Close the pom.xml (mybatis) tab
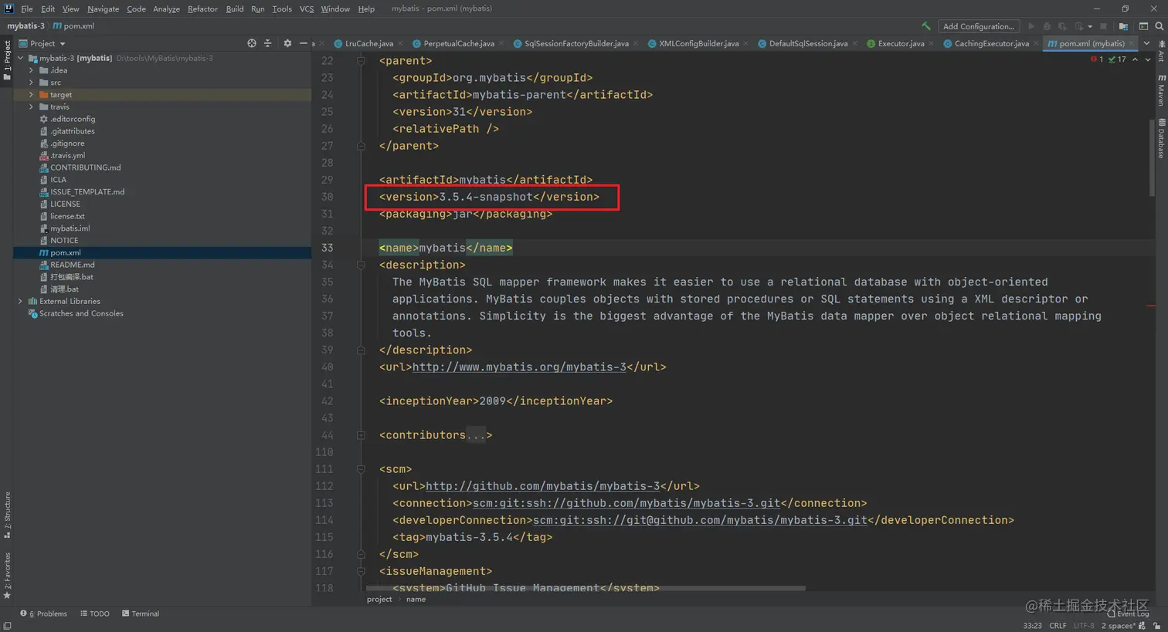 point(1132,43)
